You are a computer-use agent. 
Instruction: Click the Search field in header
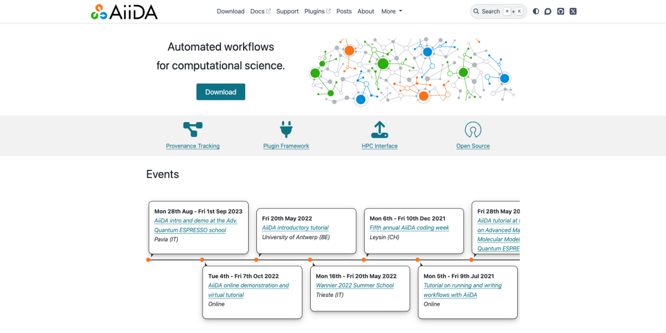[x=498, y=11]
